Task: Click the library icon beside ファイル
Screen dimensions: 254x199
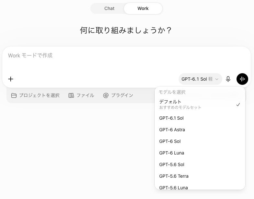Action: pyautogui.click(x=71, y=95)
